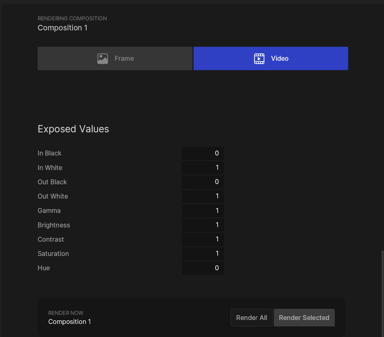Image resolution: width=384 pixels, height=337 pixels.
Task: Click the Contrast value input
Action: pyautogui.click(x=202, y=239)
